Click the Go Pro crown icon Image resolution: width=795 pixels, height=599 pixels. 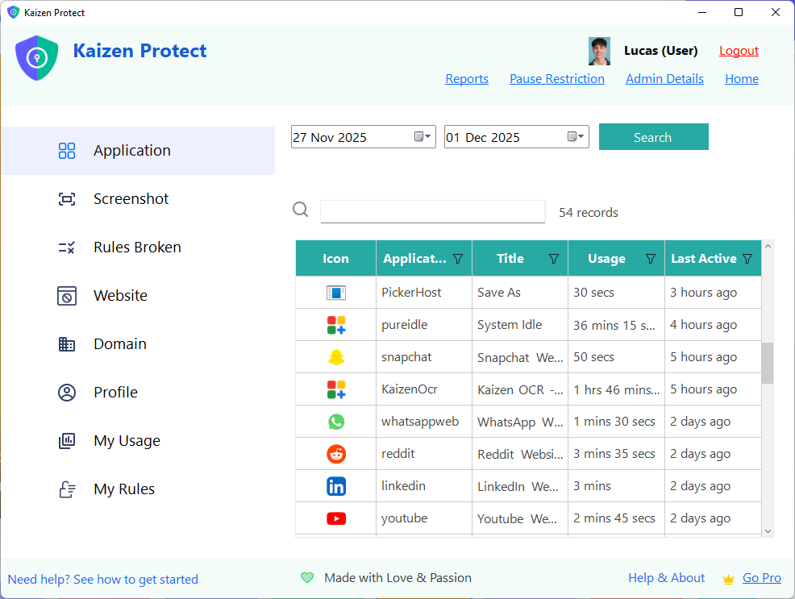tap(727, 578)
